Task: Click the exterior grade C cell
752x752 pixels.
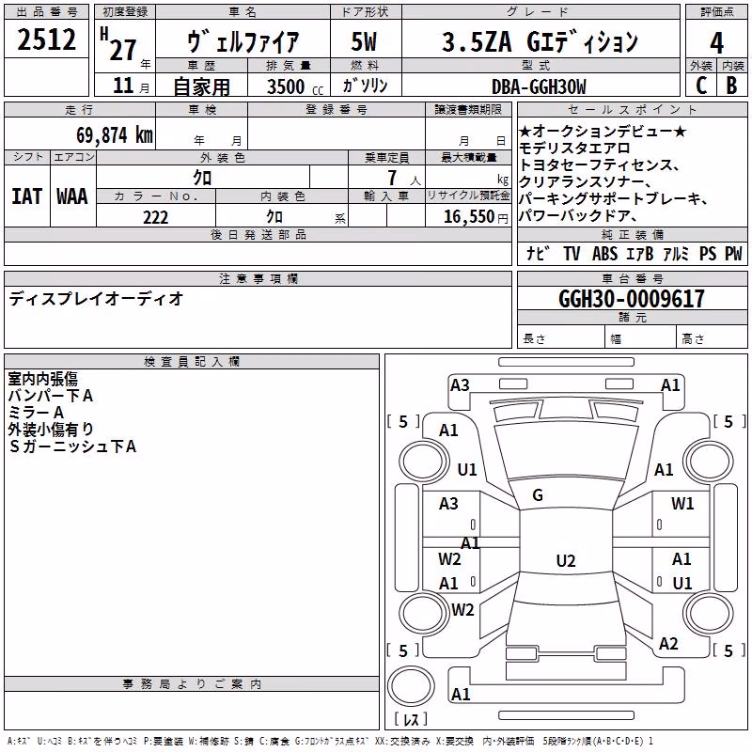Action: (700, 85)
